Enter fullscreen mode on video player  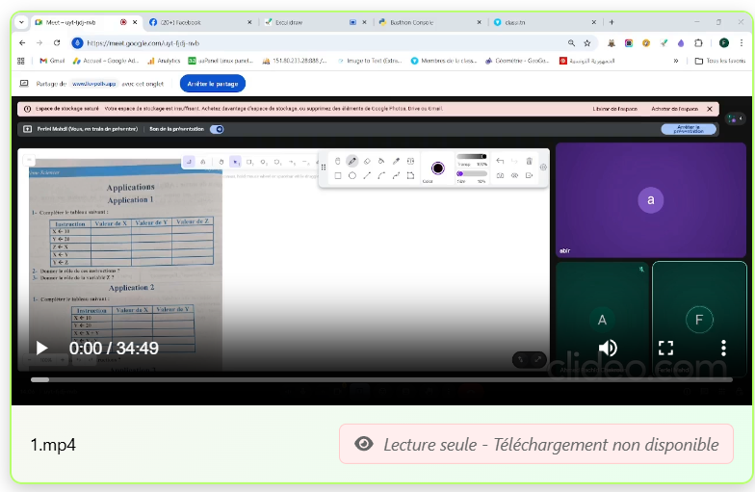[665, 348]
